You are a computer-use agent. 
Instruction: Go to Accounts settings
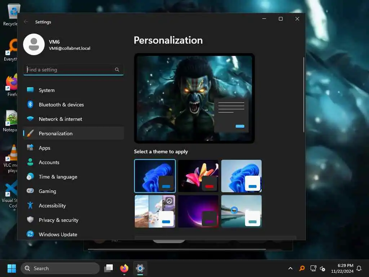[x=74, y=162]
